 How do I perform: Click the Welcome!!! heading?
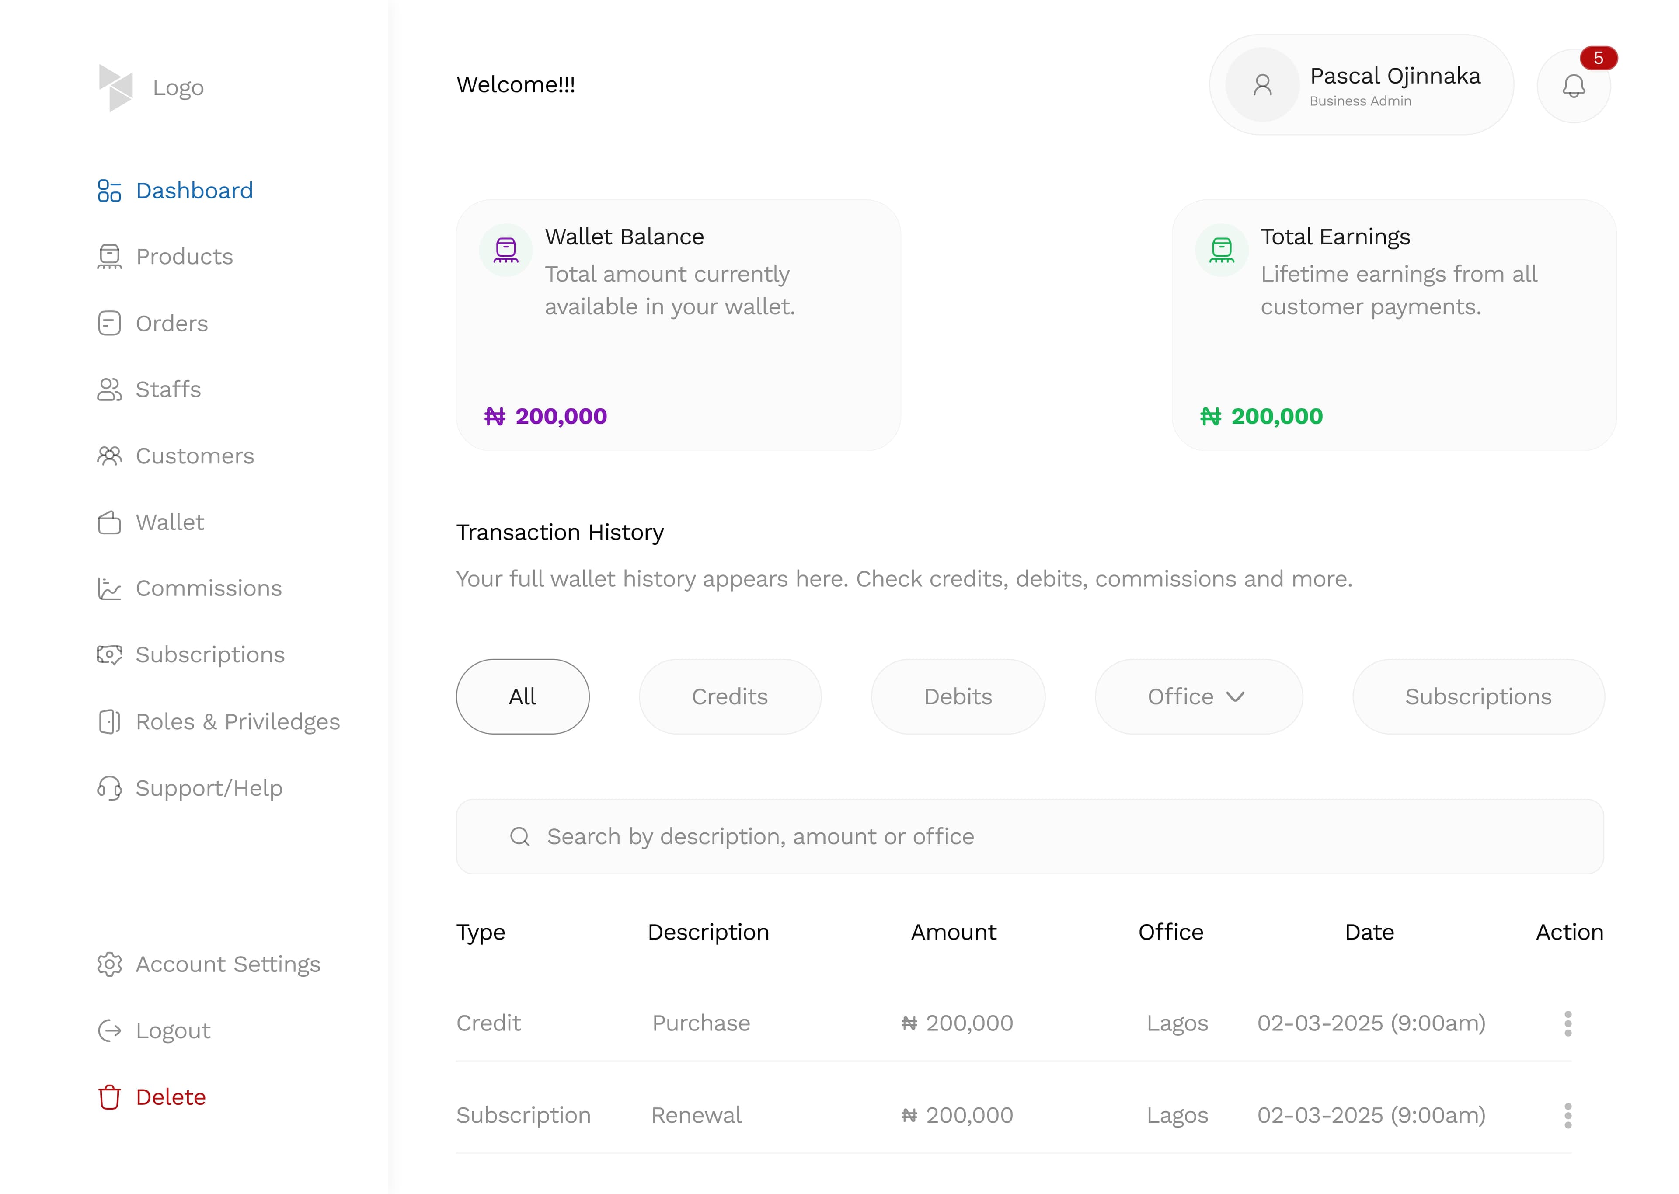(516, 84)
